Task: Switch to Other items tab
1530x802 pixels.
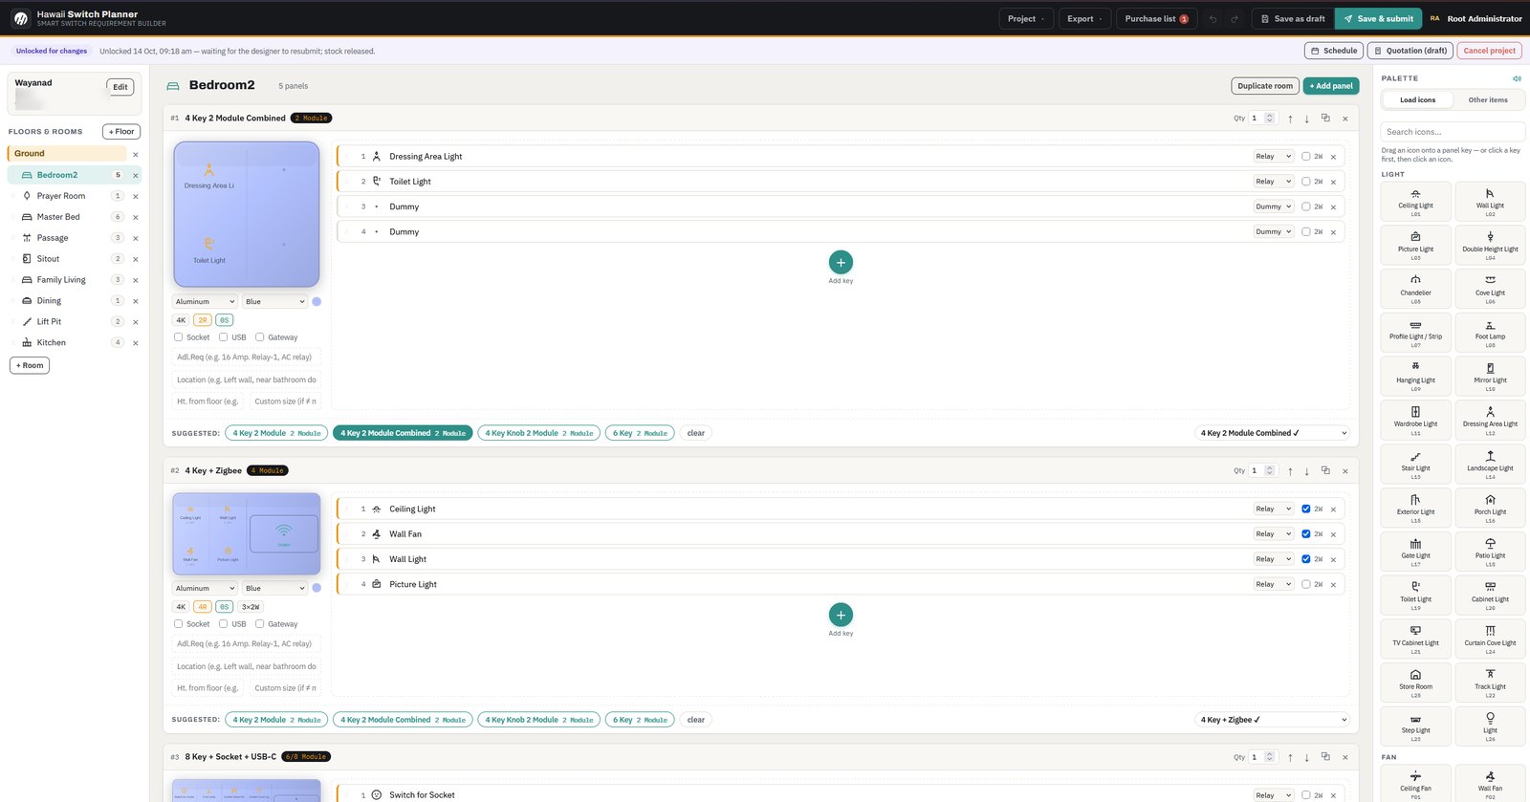Action: pyautogui.click(x=1488, y=100)
